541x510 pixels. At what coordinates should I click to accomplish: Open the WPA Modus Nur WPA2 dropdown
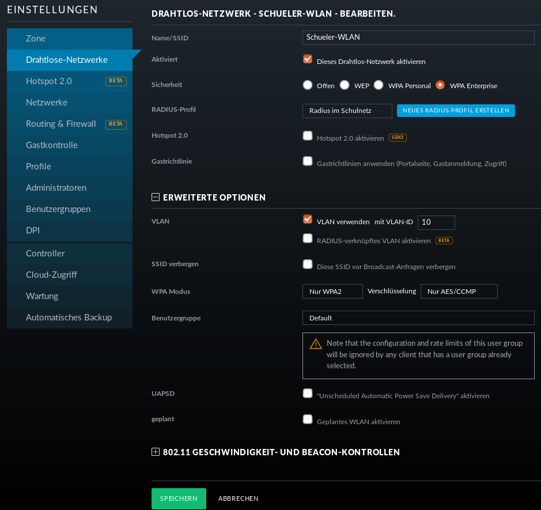pos(332,291)
